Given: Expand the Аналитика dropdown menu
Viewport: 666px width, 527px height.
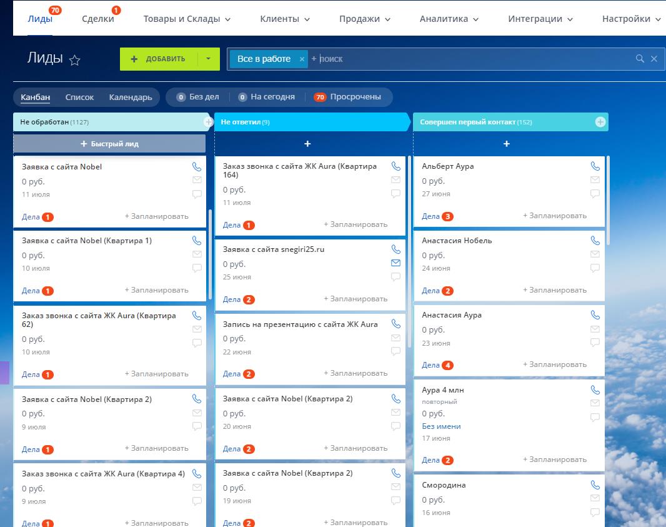Looking at the screenshot, I should click(449, 19).
